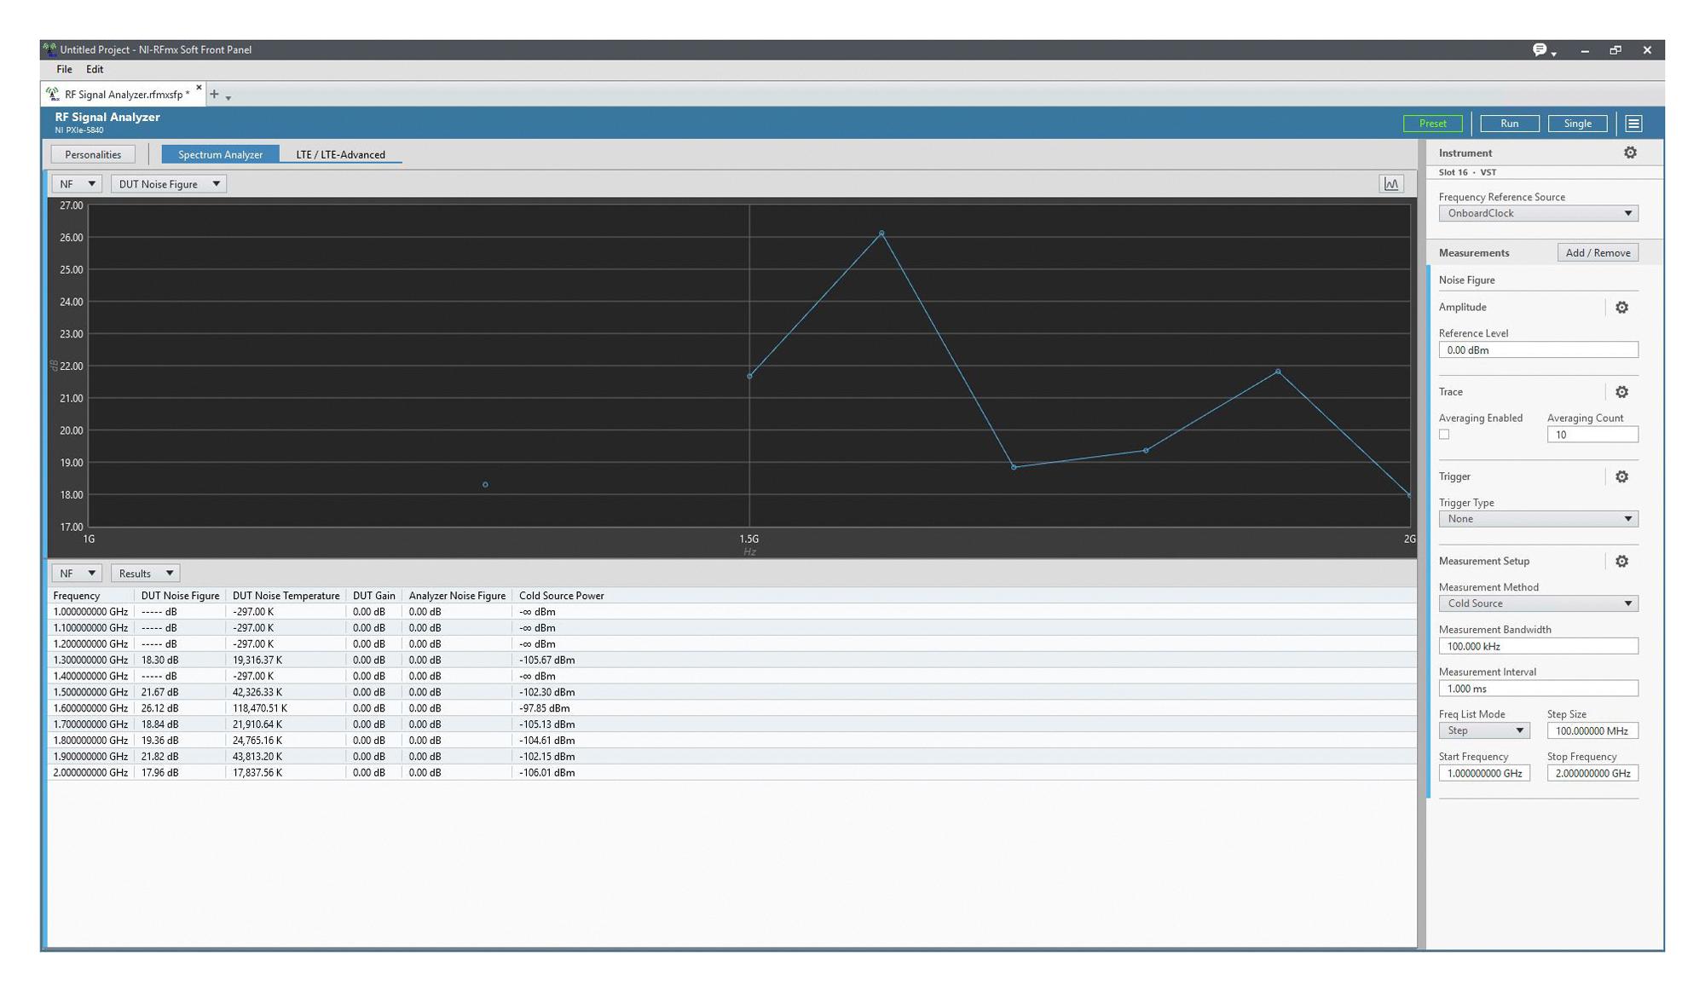The image size is (1705, 992).
Task: Enable Averaging by checking Averaging Enabled
Action: click(x=1444, y=435)
